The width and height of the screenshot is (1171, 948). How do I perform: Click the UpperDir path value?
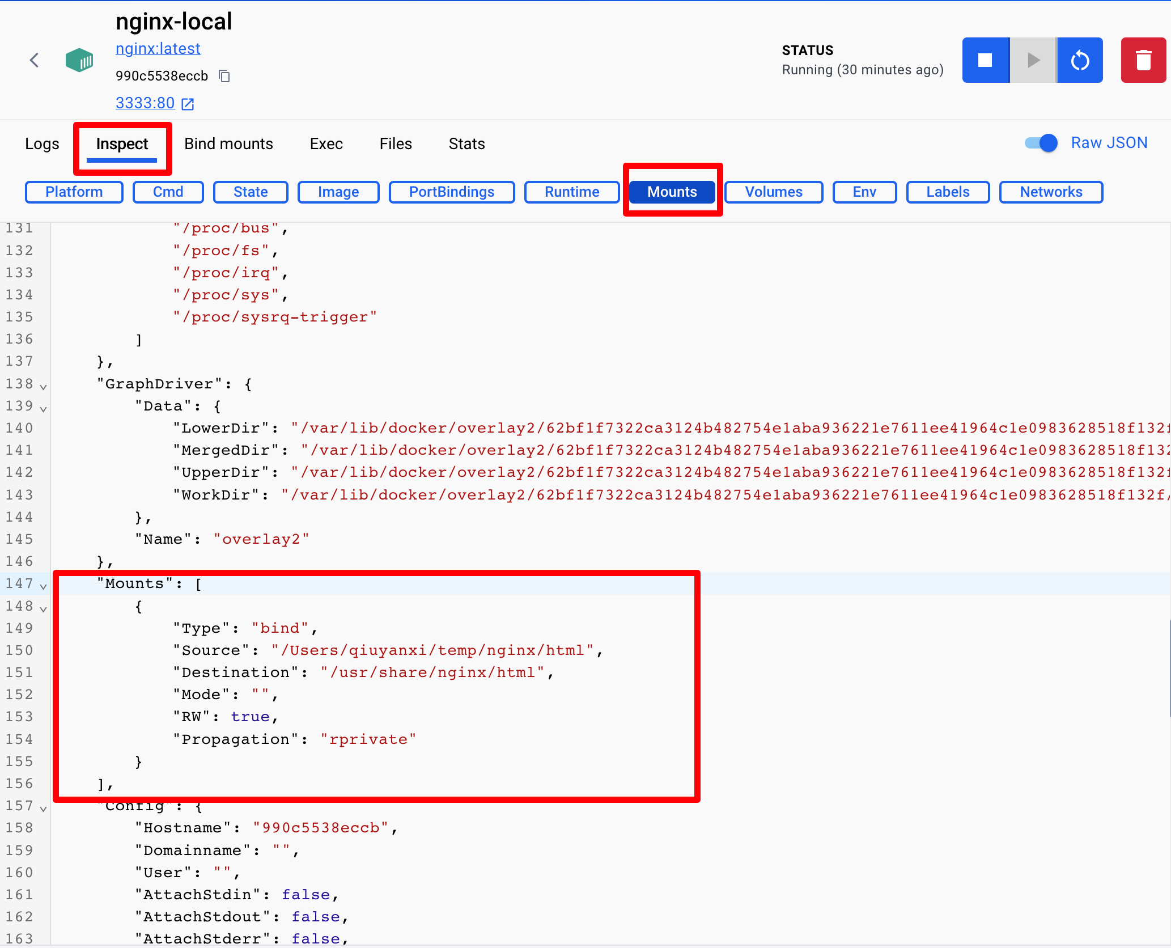[x=730, y=472]
